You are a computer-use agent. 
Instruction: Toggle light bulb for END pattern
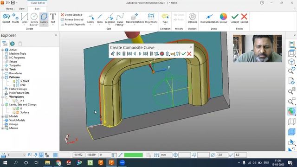pyautogui.click(x=14, y=85)
